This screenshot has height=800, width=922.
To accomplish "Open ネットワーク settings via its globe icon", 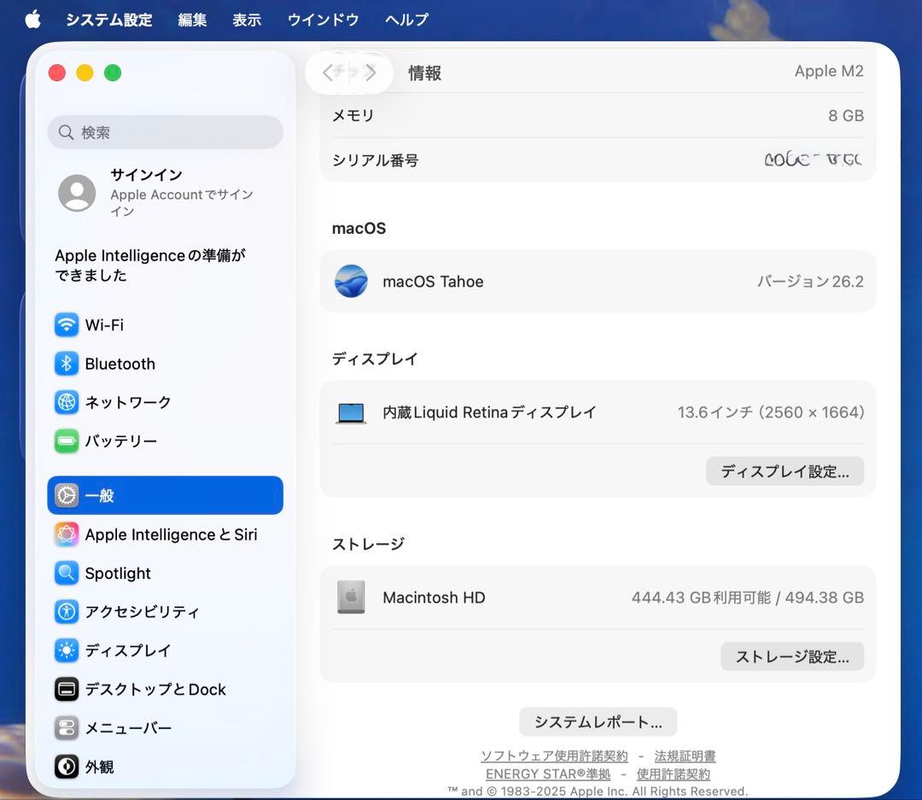I will [x=66, y=402].
